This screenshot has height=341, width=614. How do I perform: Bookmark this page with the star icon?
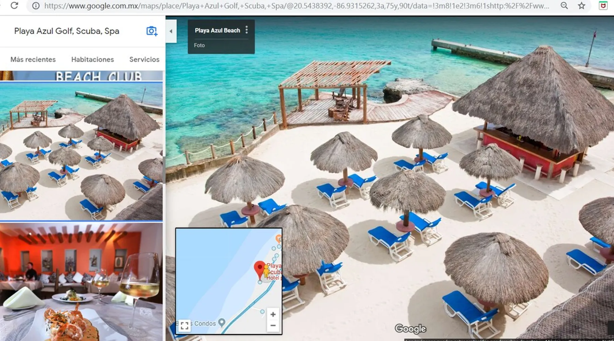click(x=582, y=6)
